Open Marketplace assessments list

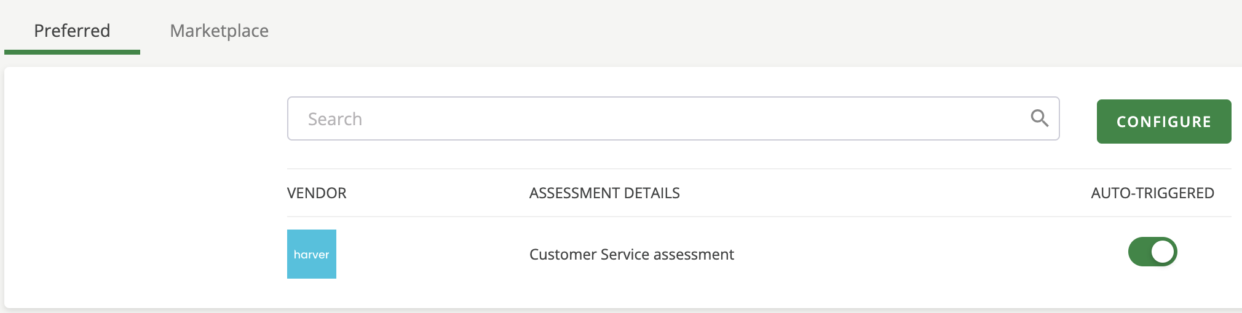219,31
